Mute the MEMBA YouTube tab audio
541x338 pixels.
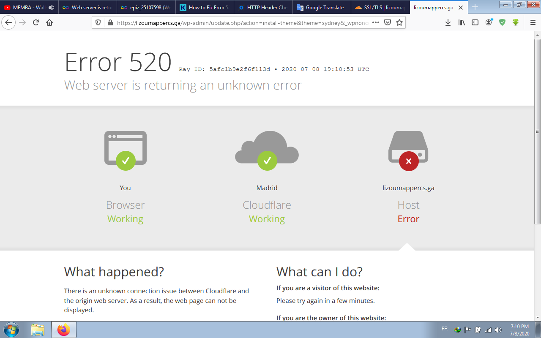51,8
